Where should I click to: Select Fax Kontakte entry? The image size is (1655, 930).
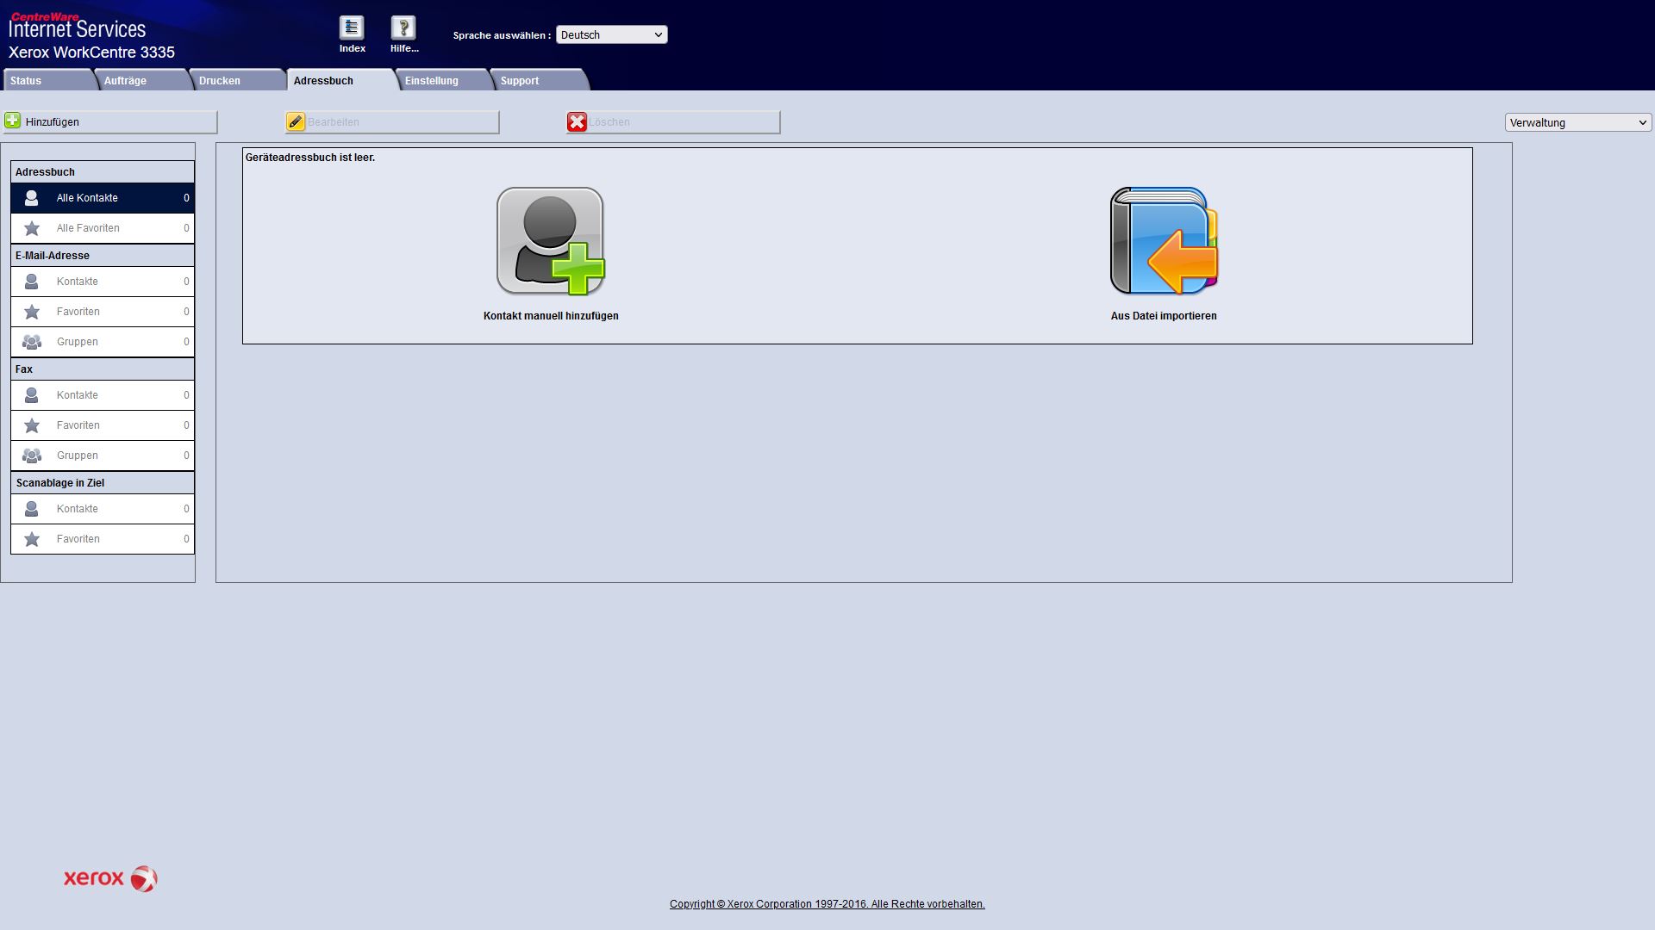click(x=78, y=395)
